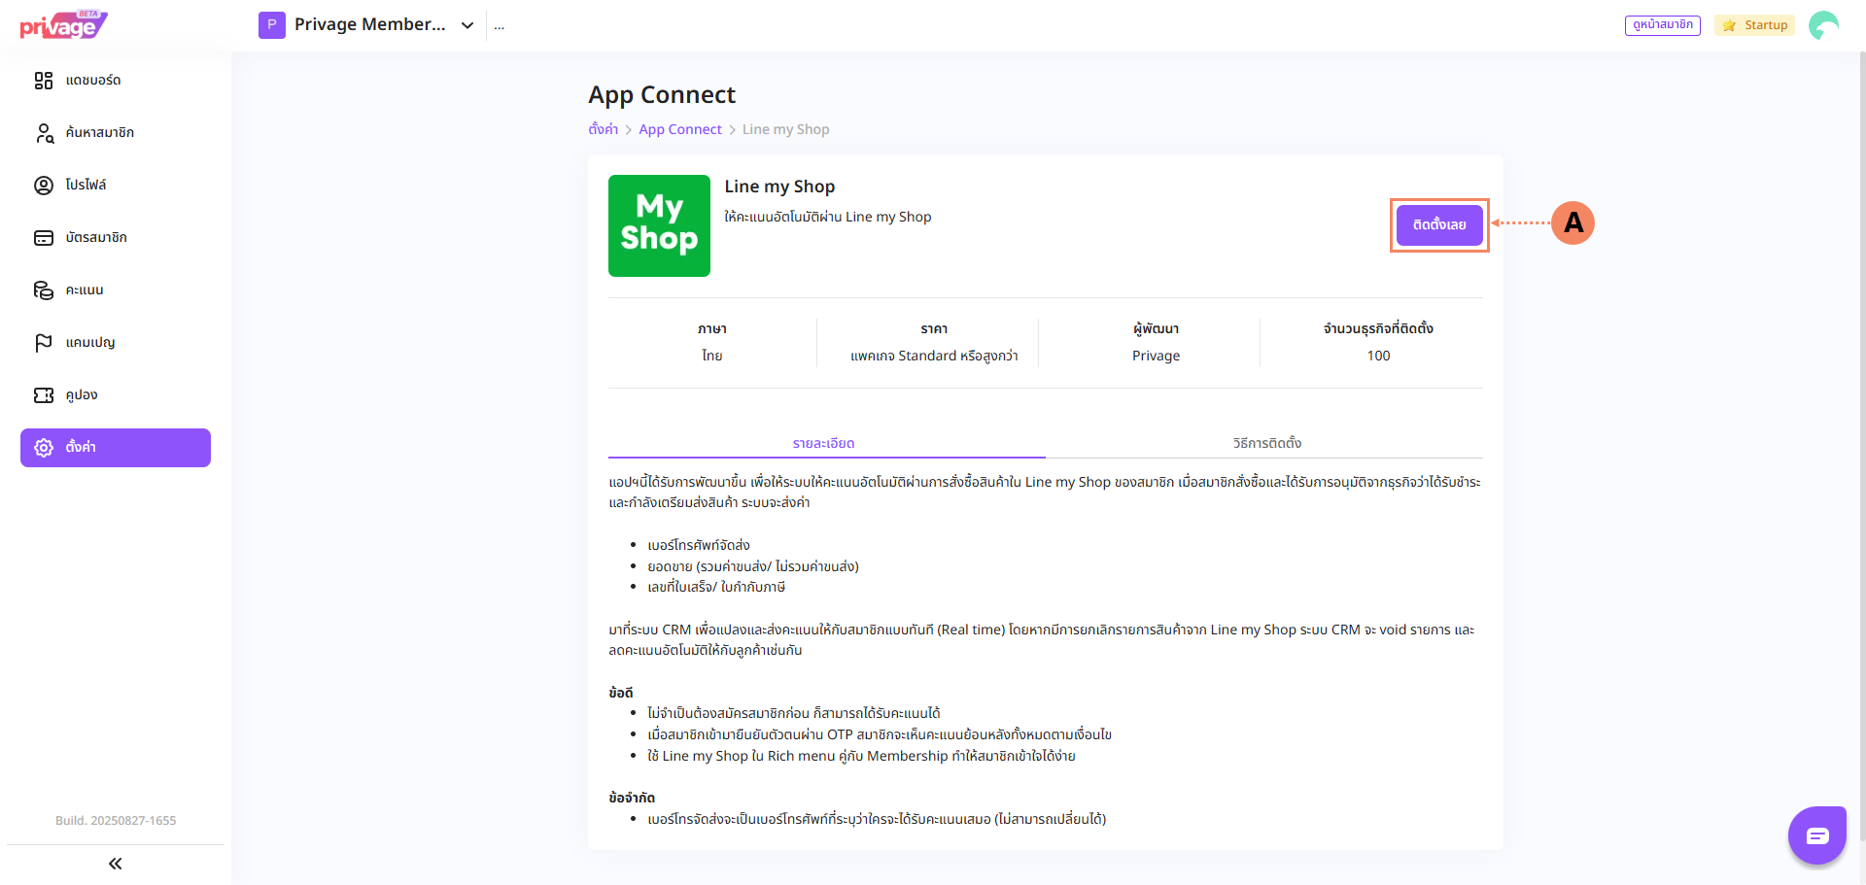The height and width of the screenshot is (885, 1866).
Task: Select the membership card icon
Action: [x=44, y=238]
